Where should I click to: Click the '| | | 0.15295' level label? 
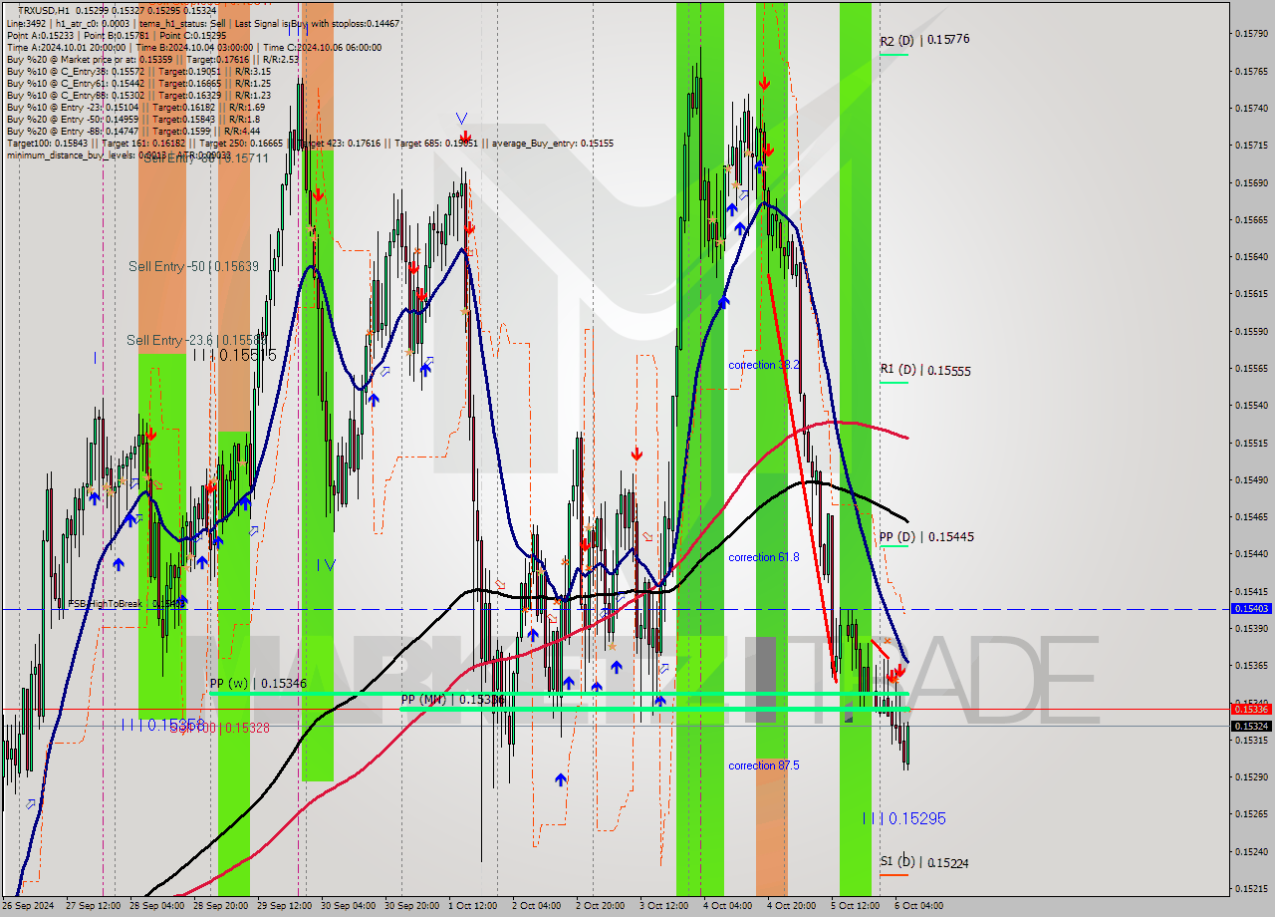[x=903, y=818]
